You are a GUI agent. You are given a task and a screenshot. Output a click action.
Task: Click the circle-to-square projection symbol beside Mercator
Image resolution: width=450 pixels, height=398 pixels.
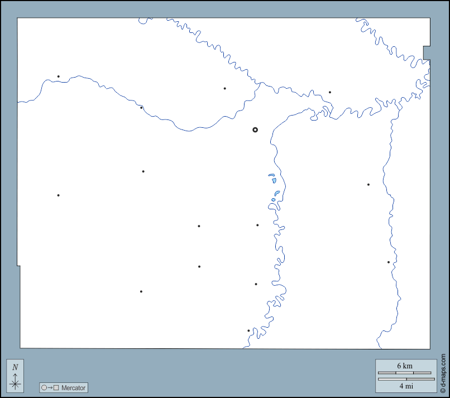coord(50,387)
